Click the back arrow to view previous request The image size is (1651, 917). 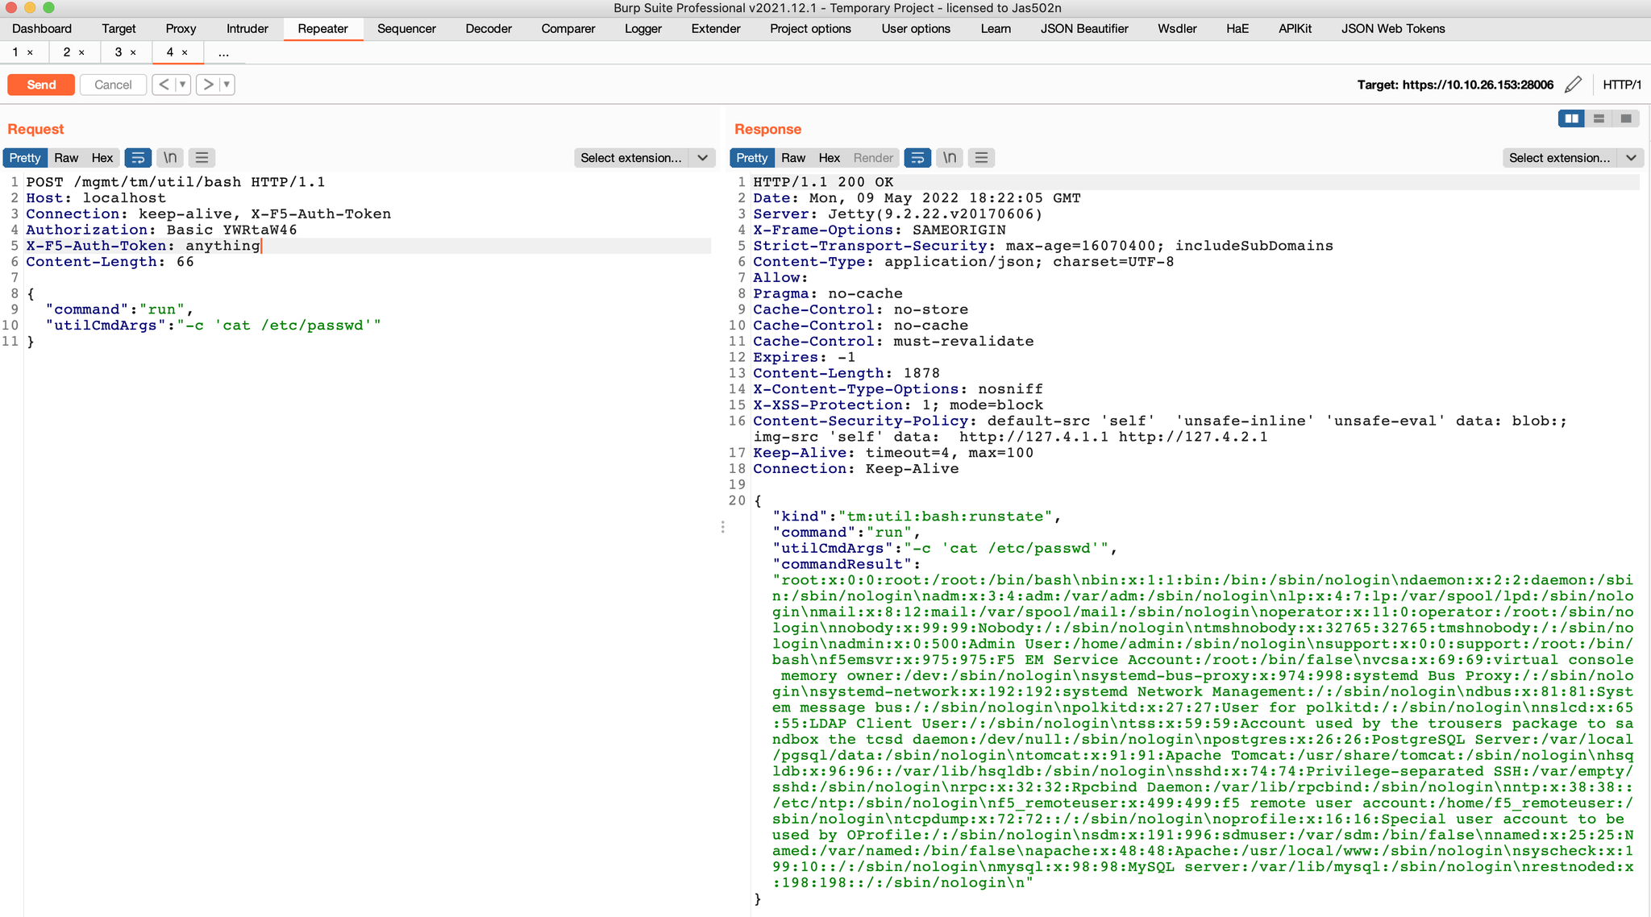pyautogui.click(x=164, y=84)
